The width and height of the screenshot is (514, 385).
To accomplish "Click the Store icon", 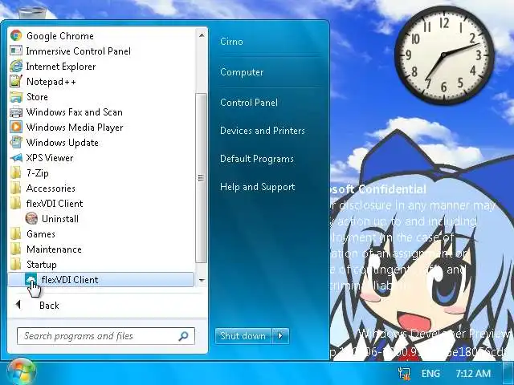I will coord(16,97).
